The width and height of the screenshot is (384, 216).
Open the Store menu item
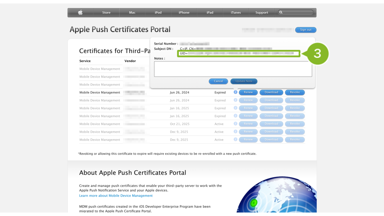(x=106, y=12)
